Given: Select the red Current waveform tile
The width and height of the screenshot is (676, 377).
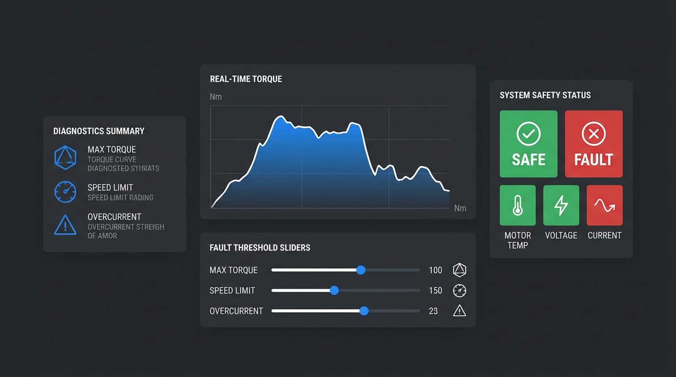Looking at the screenshot, I should 604,205.
